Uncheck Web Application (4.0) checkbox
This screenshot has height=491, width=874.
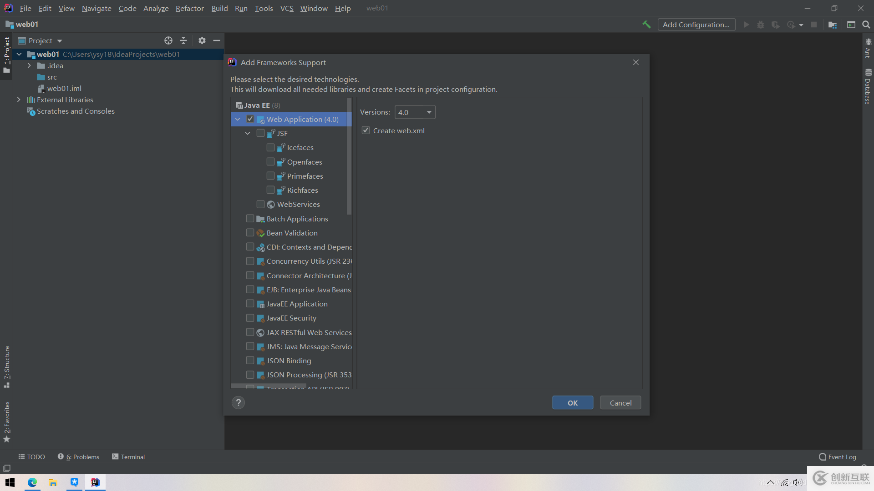250,119
